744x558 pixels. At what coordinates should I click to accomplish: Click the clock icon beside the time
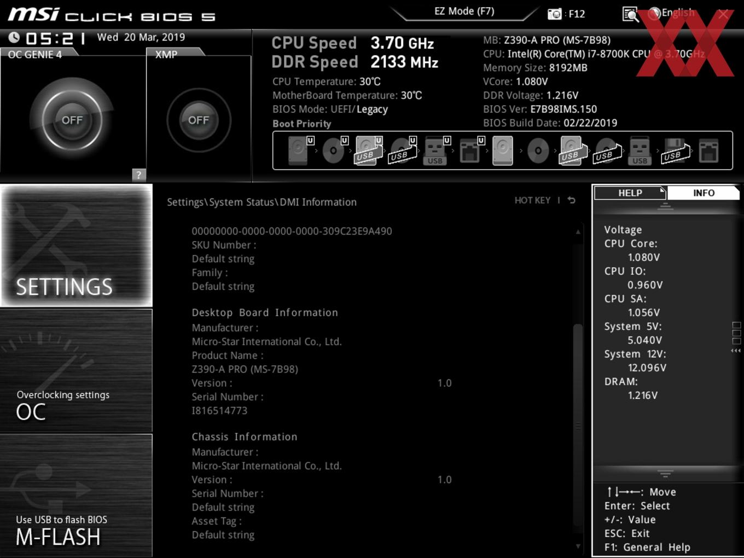[14, 37]
